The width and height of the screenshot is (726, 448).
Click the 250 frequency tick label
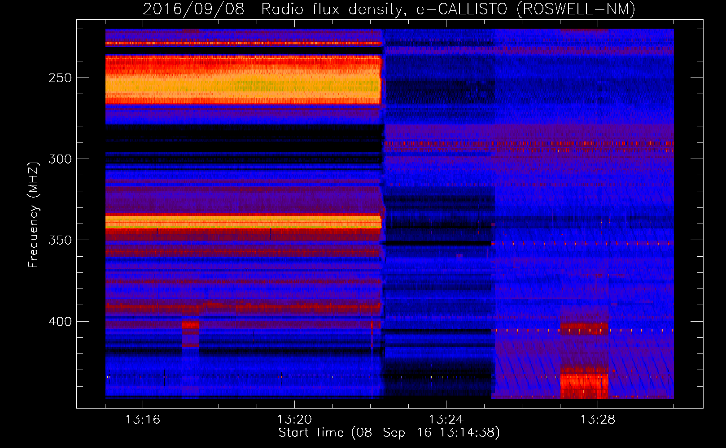[60, 78]
